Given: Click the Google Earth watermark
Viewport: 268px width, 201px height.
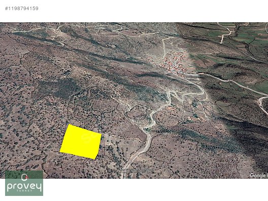Looking at the screenshot, I should (258, 176).
